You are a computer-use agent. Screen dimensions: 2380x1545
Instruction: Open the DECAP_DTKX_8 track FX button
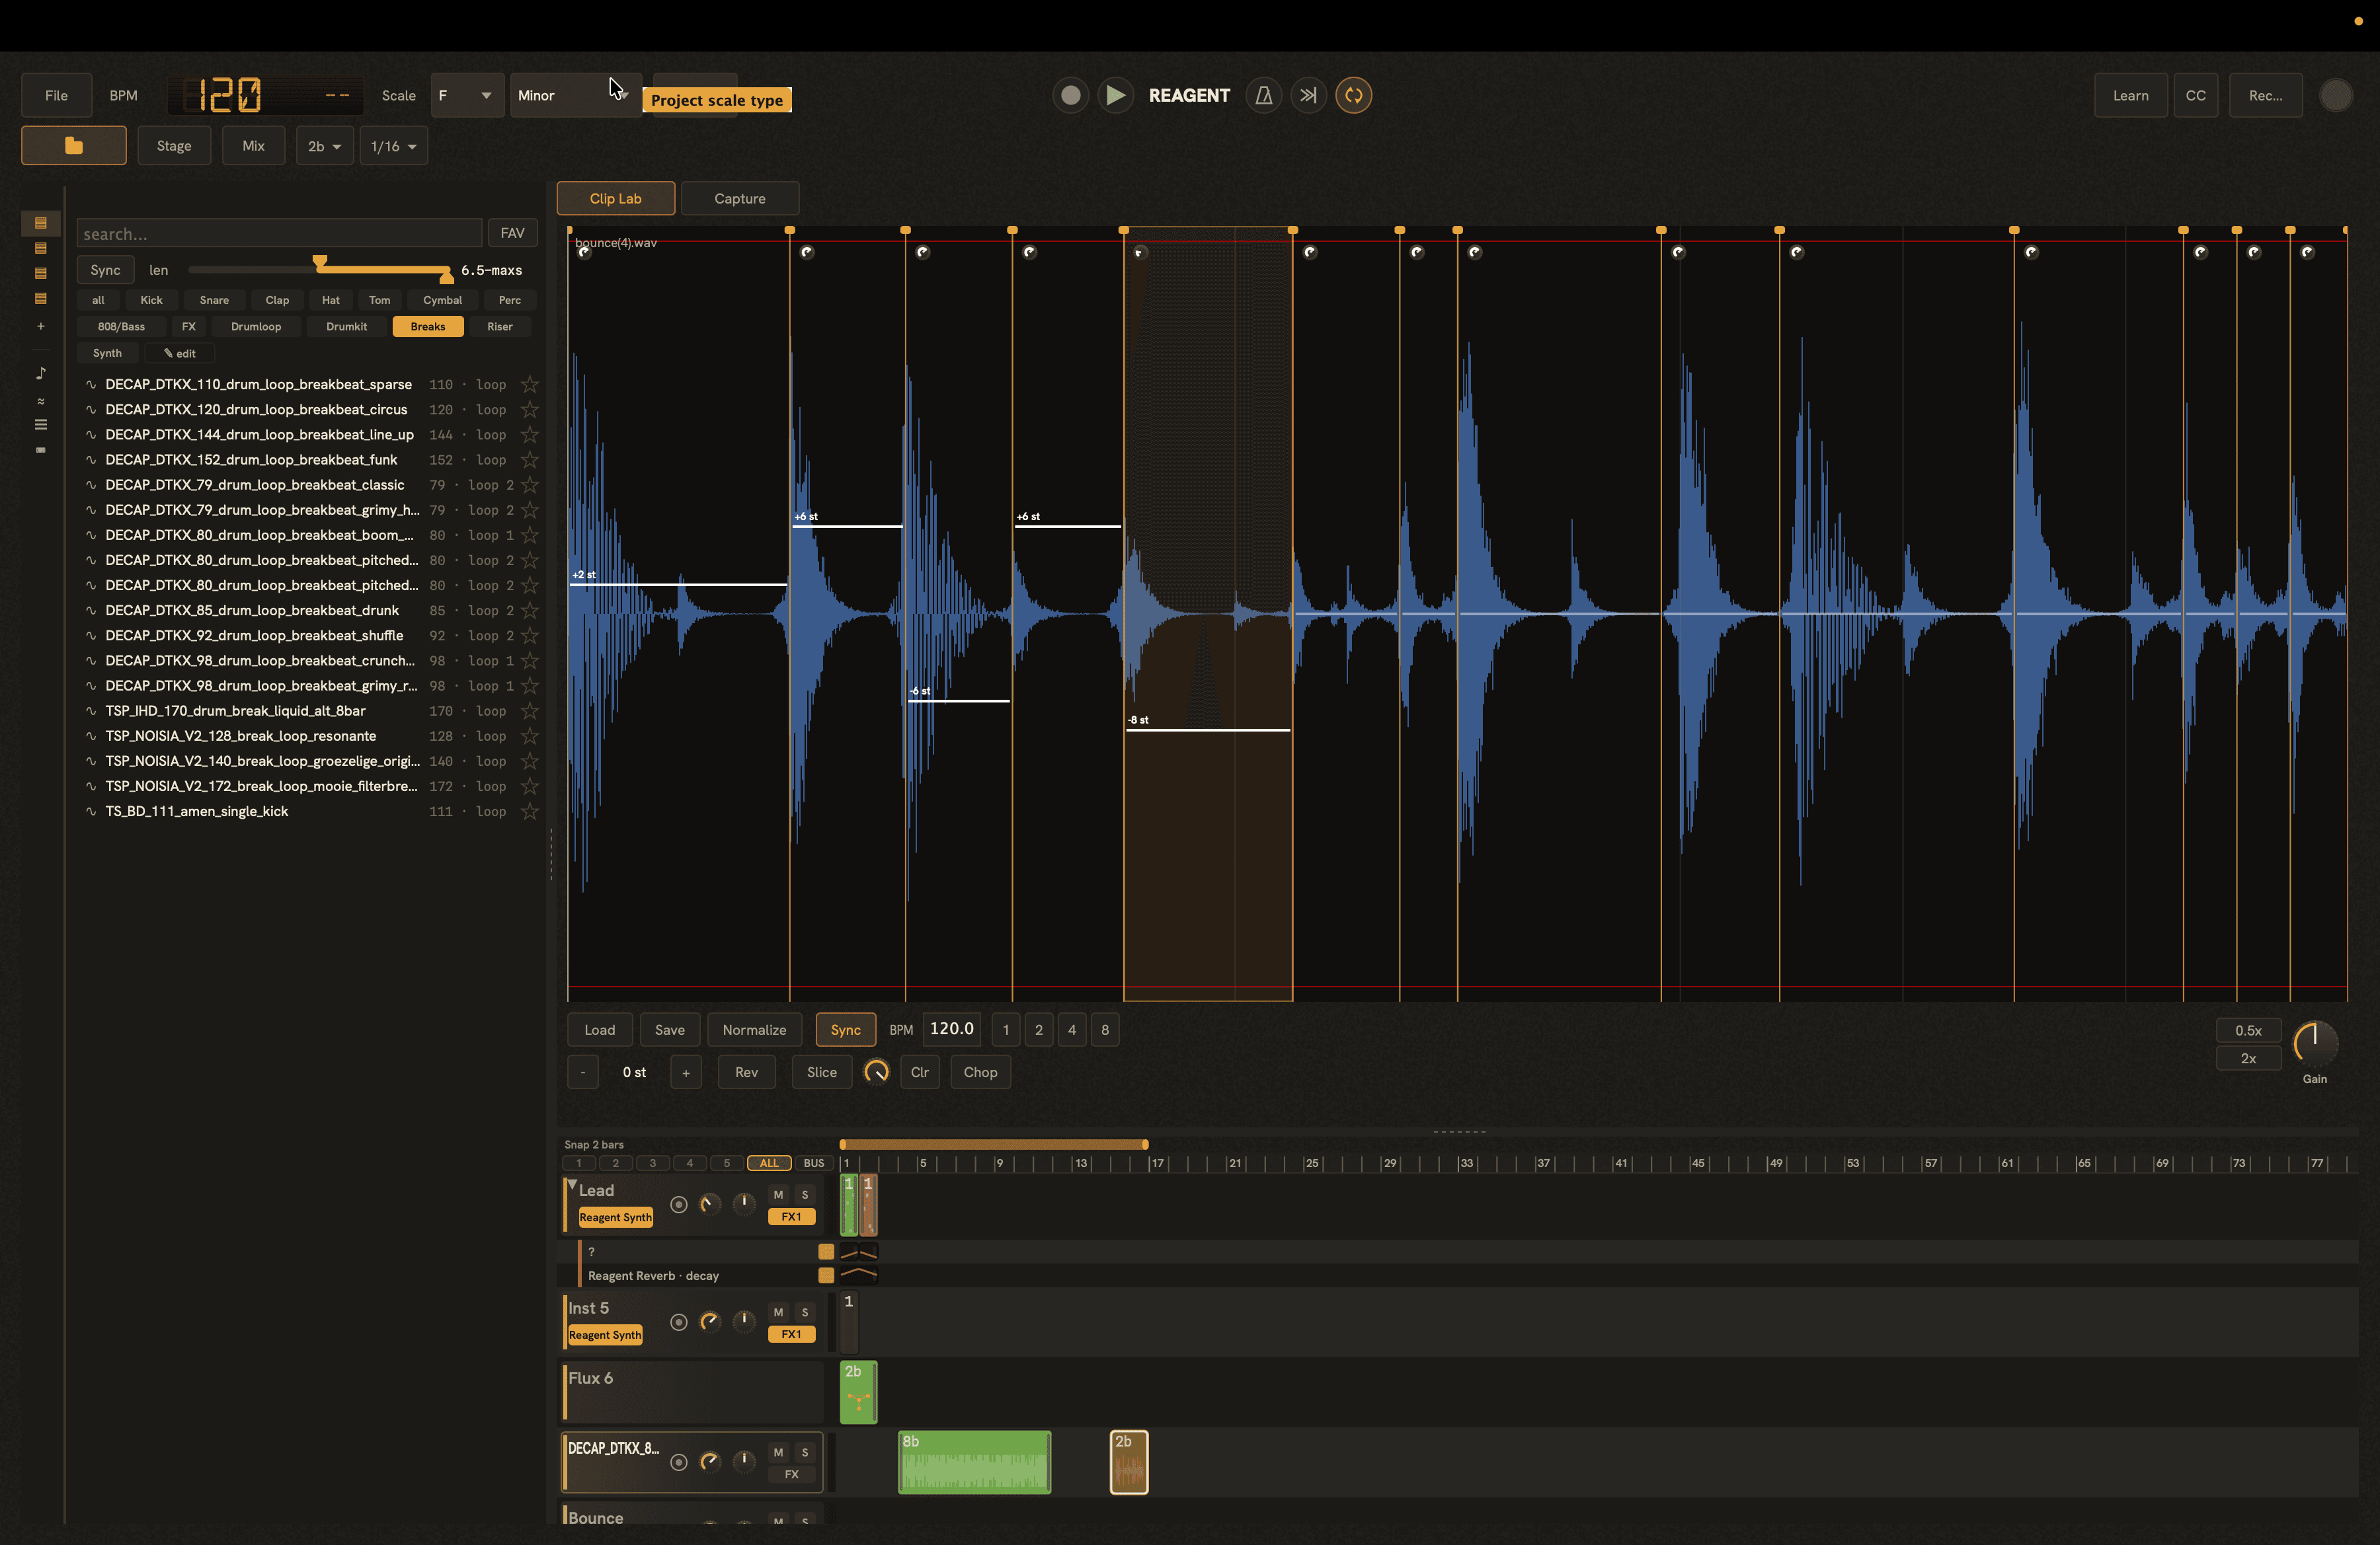(791, 1474)
